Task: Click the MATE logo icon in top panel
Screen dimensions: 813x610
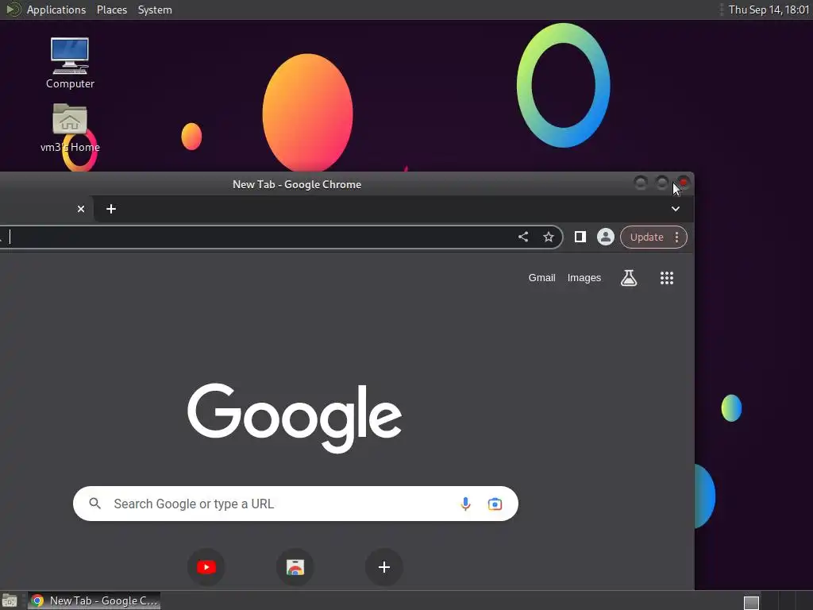Action: (13, 10)
